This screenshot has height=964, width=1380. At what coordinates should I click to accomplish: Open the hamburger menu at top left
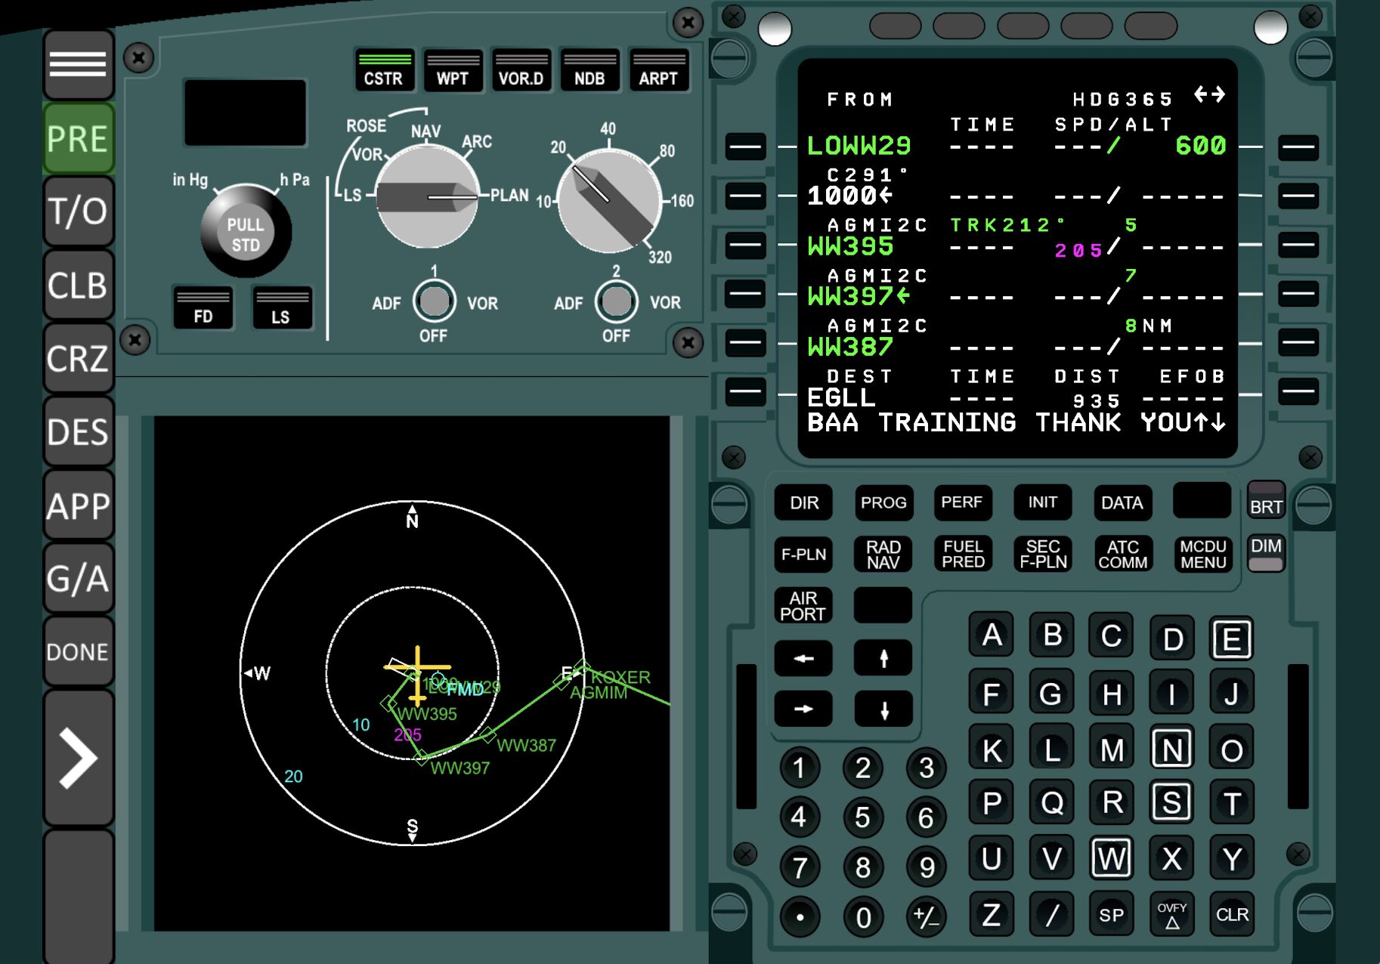(x=78, y=64)
